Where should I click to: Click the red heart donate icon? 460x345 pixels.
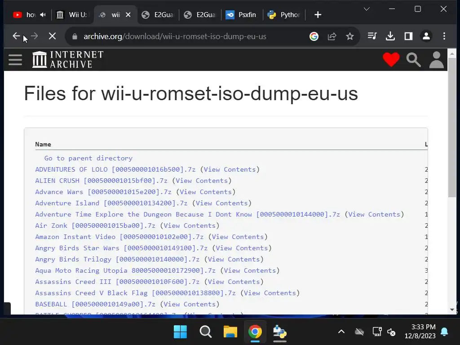click(x=391, y=60)
